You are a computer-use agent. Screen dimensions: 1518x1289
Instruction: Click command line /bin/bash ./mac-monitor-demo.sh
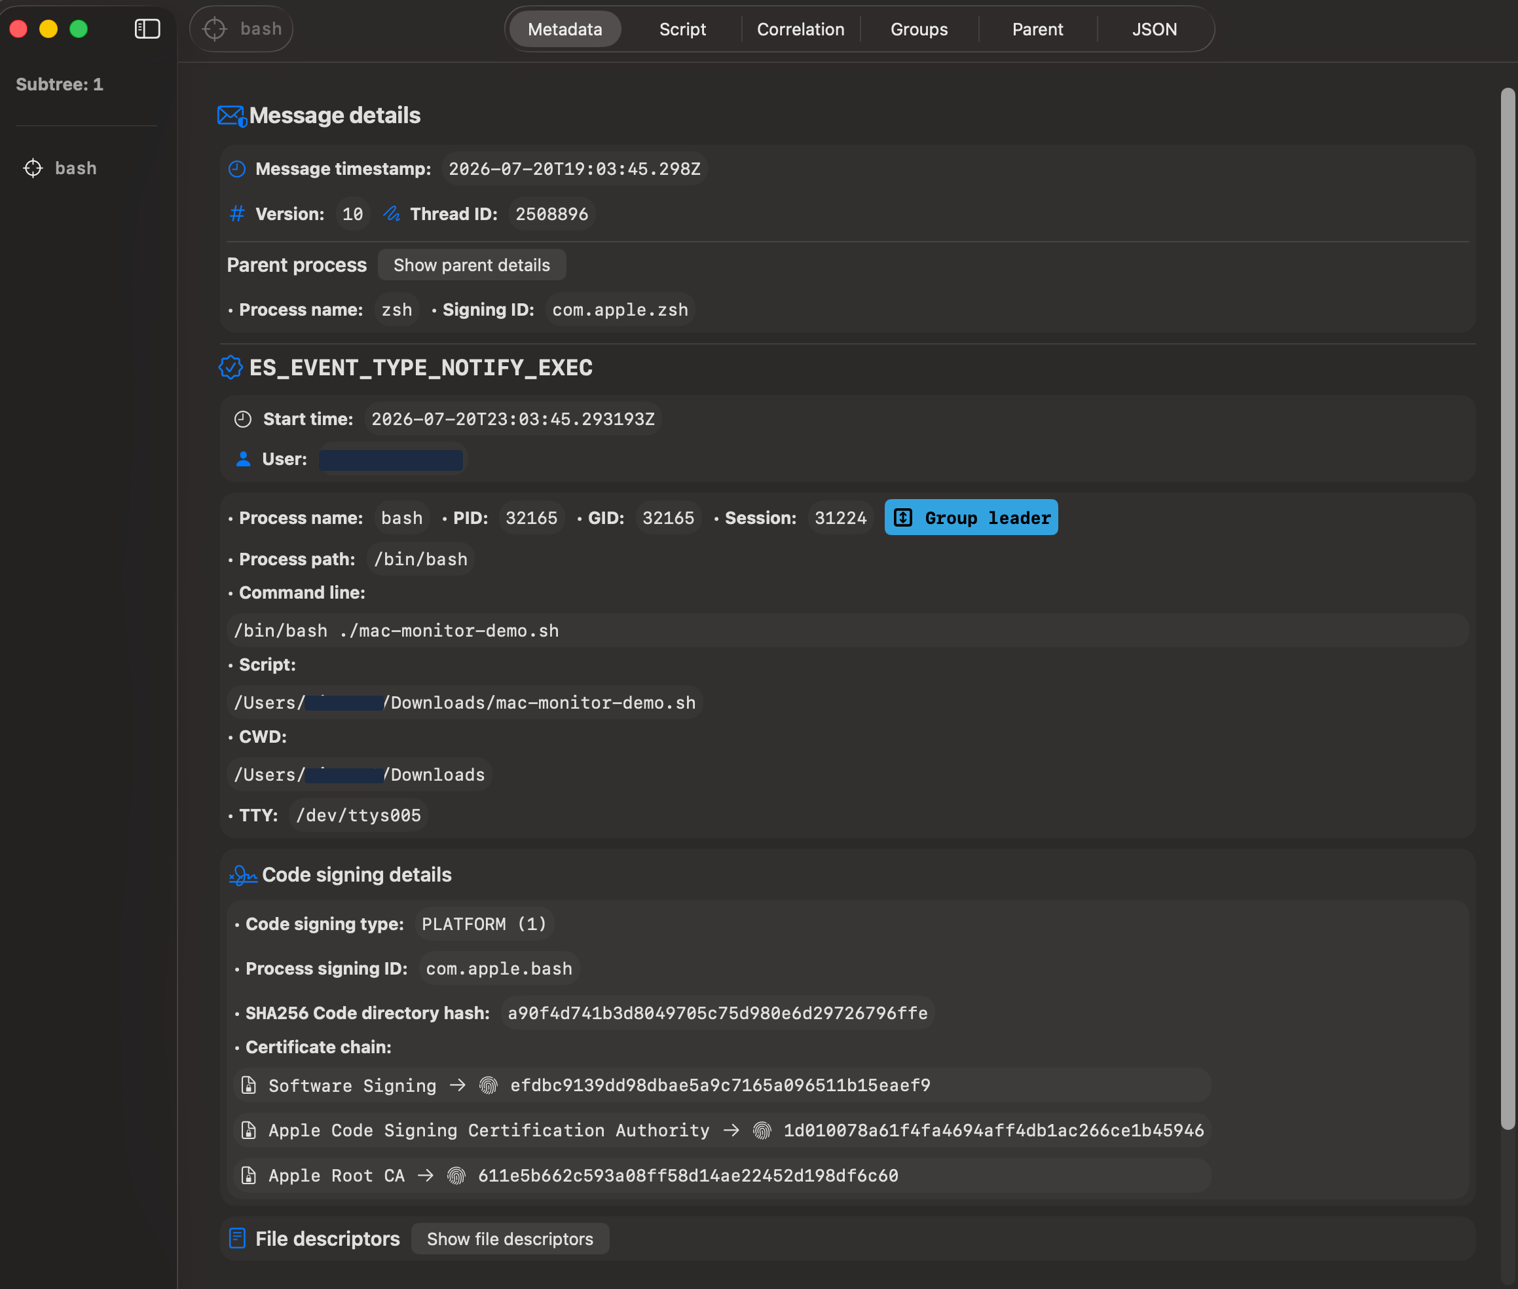pyautogui.click(x=847, y=631)
